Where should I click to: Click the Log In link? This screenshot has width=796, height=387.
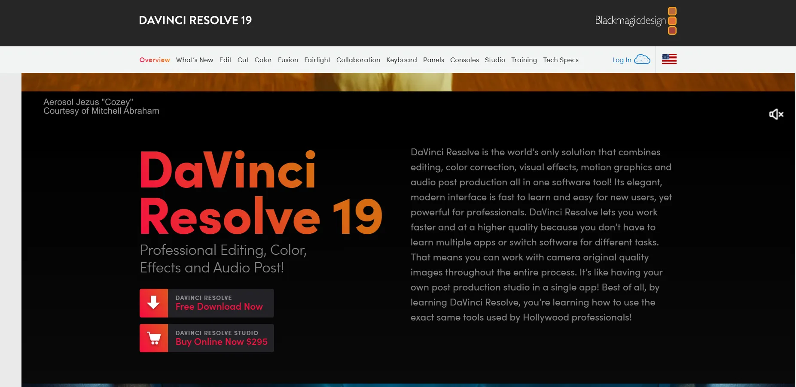coord(622,60)
